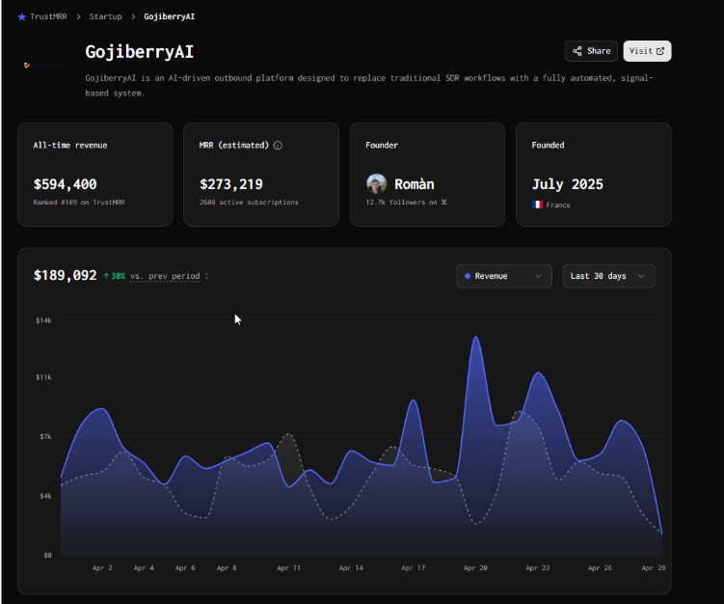Open founder Romàn's profile name
Screen dimensions: 724x604
pos(415,184)
